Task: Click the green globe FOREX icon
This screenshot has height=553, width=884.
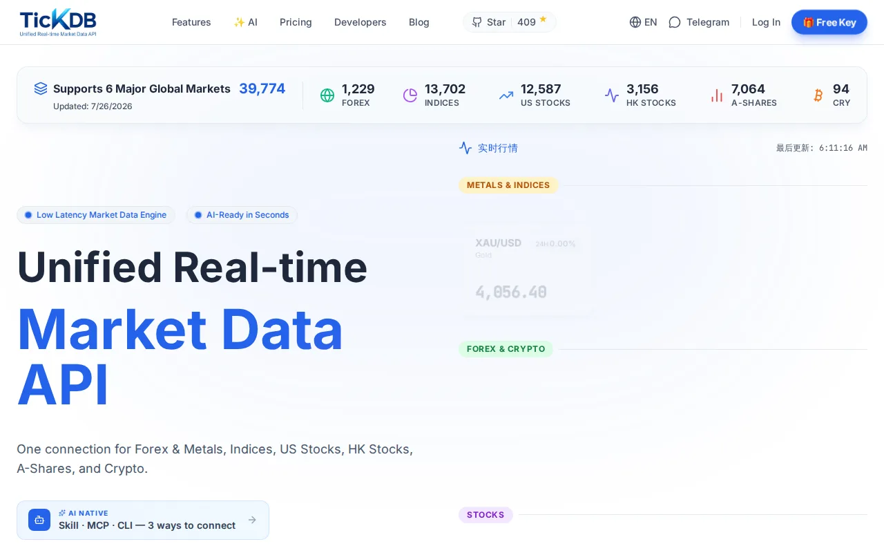Action: (327, 95)
